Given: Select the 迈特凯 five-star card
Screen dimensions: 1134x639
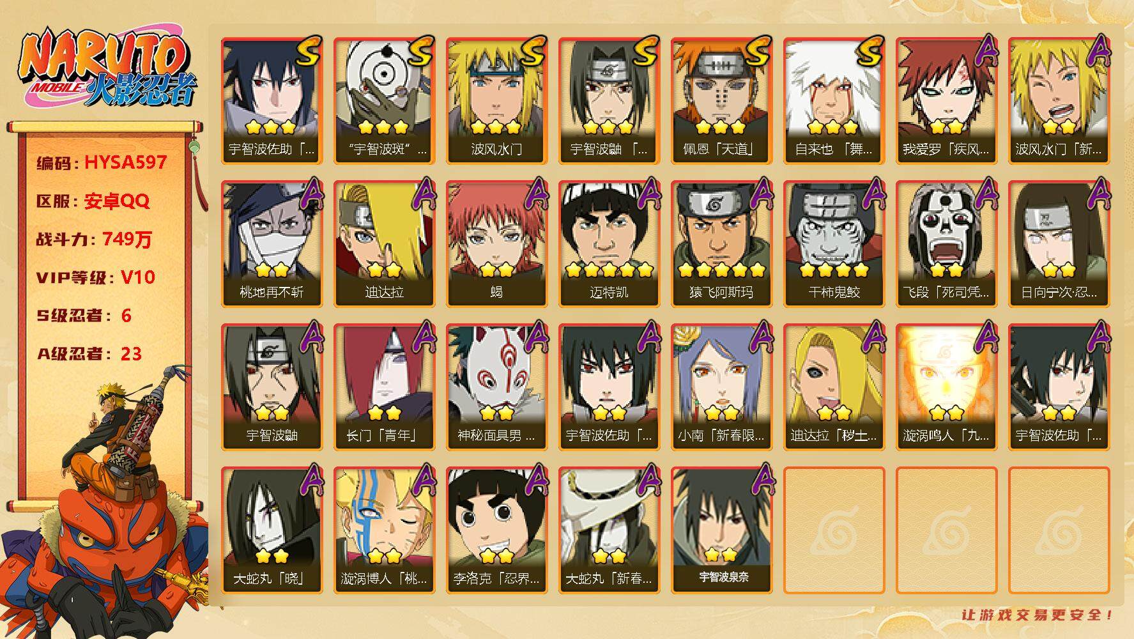Looking at the screenshot, I should pos(609,244).
